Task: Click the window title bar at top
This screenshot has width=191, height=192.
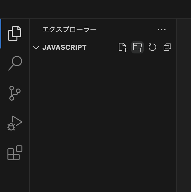Action: 96,9
